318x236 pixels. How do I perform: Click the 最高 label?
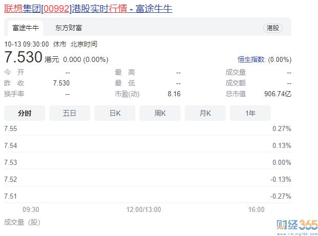pyautogui.click(x=125, y=72)
